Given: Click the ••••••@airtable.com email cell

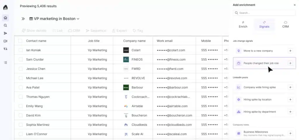Looking at the screenshot, I should click(x=172, y=106).
